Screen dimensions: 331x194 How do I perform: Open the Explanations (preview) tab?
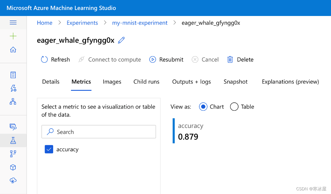tap(291, 81)
